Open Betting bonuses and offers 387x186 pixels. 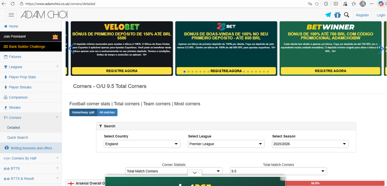pyautogui.click(x=31, y=148)
